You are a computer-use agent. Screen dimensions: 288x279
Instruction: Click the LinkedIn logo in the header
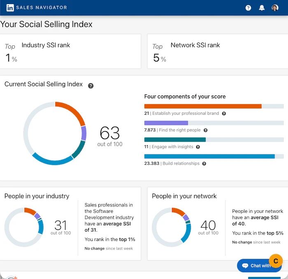click(10, 7)
